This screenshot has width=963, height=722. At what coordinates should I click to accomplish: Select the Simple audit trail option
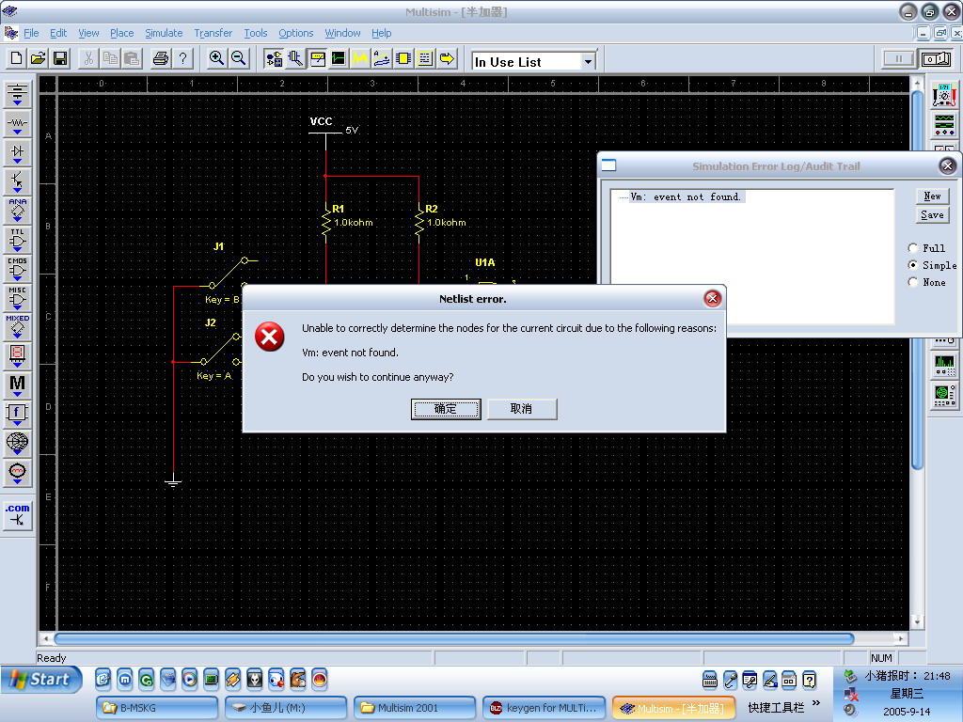913,265
